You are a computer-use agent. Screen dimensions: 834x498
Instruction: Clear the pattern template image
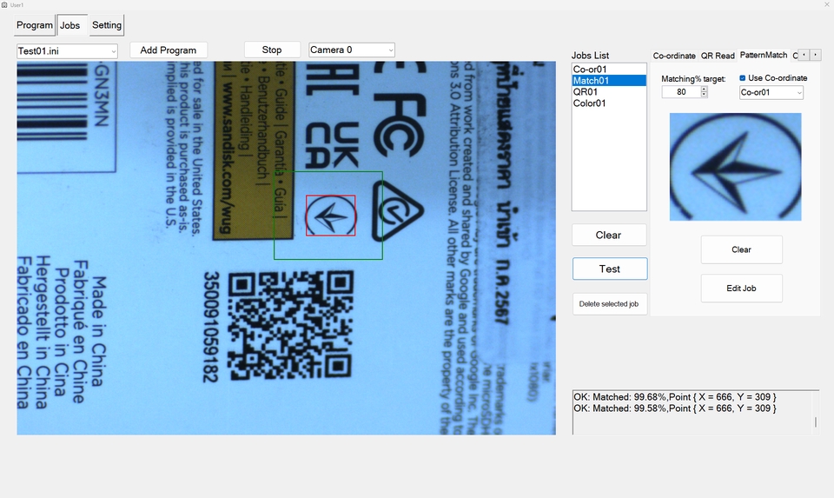(741, 249)
